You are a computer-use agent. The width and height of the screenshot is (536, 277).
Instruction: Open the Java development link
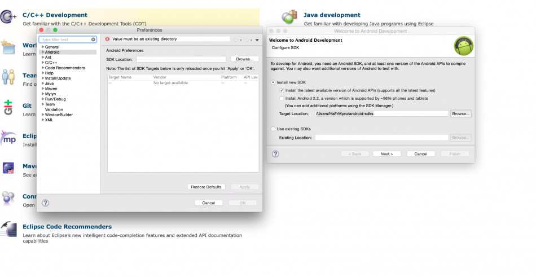coord(332,15)
